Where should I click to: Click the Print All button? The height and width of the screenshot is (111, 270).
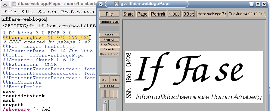[x=109, y=39]
